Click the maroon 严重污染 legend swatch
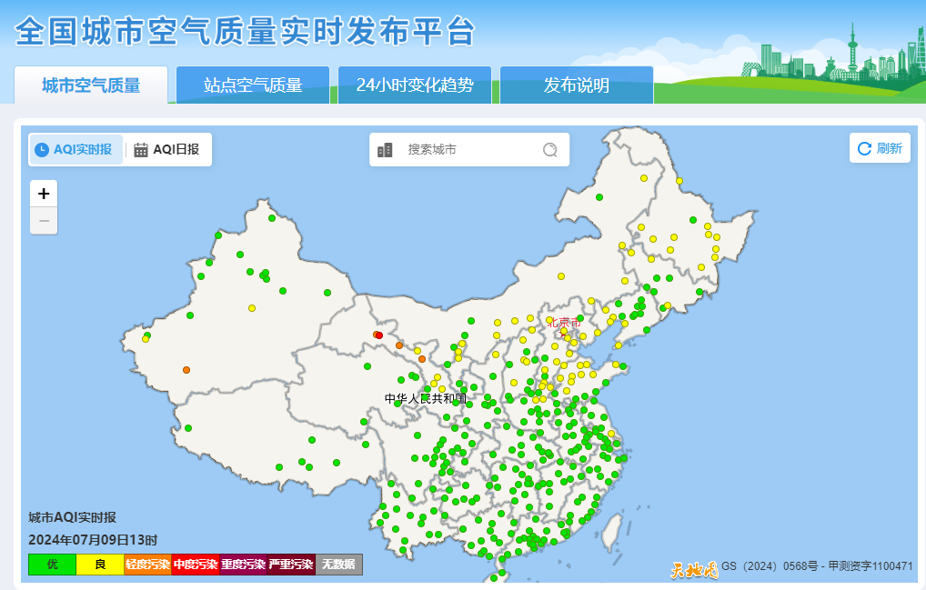 pos(291,565)
